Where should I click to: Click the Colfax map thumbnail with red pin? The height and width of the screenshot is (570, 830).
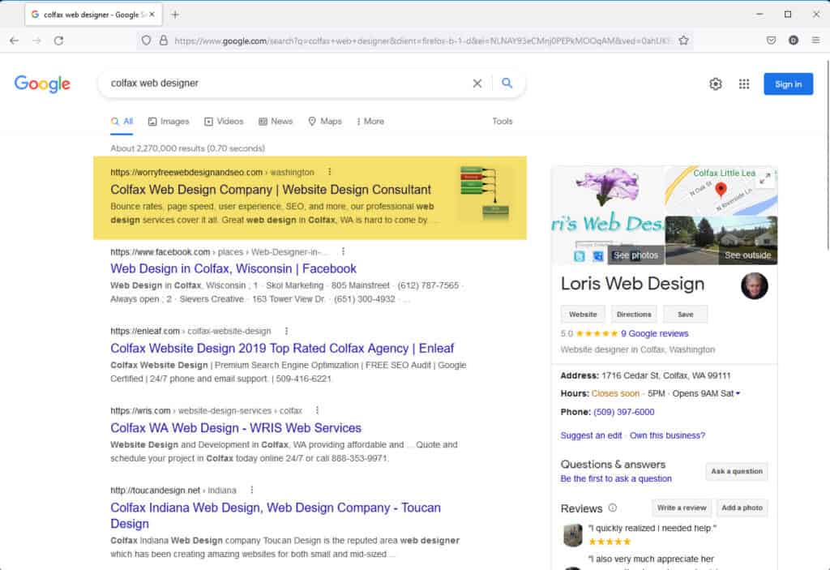tap(721, 191)
